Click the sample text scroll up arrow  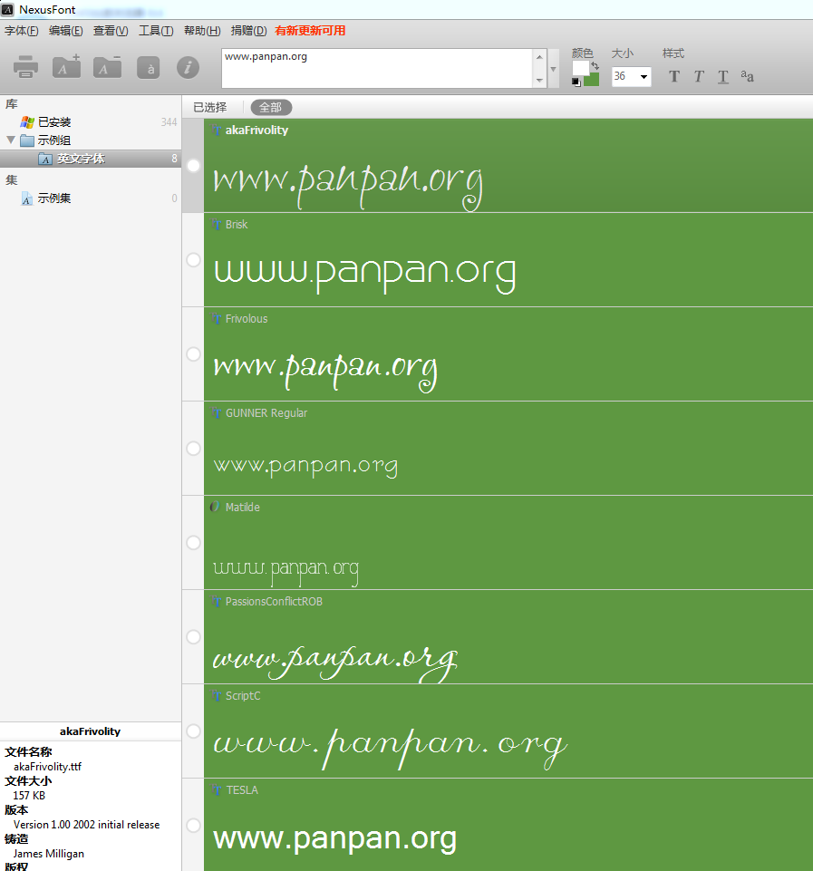pyautogui.click(x=539, y=57)
